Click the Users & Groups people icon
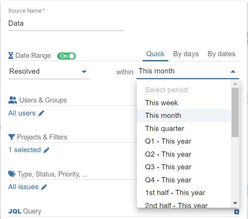 pos(13,100)
